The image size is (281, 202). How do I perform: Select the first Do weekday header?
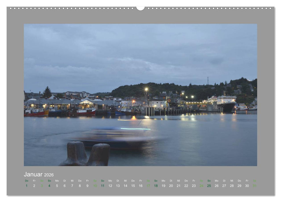click(x=26, y=180)
